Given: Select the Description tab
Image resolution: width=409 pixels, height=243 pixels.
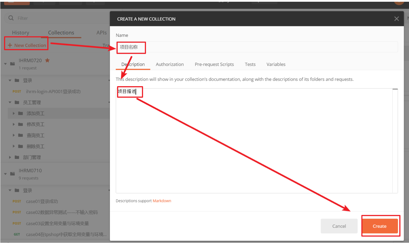Looking at the screenshot, I should tap(133, 64).
